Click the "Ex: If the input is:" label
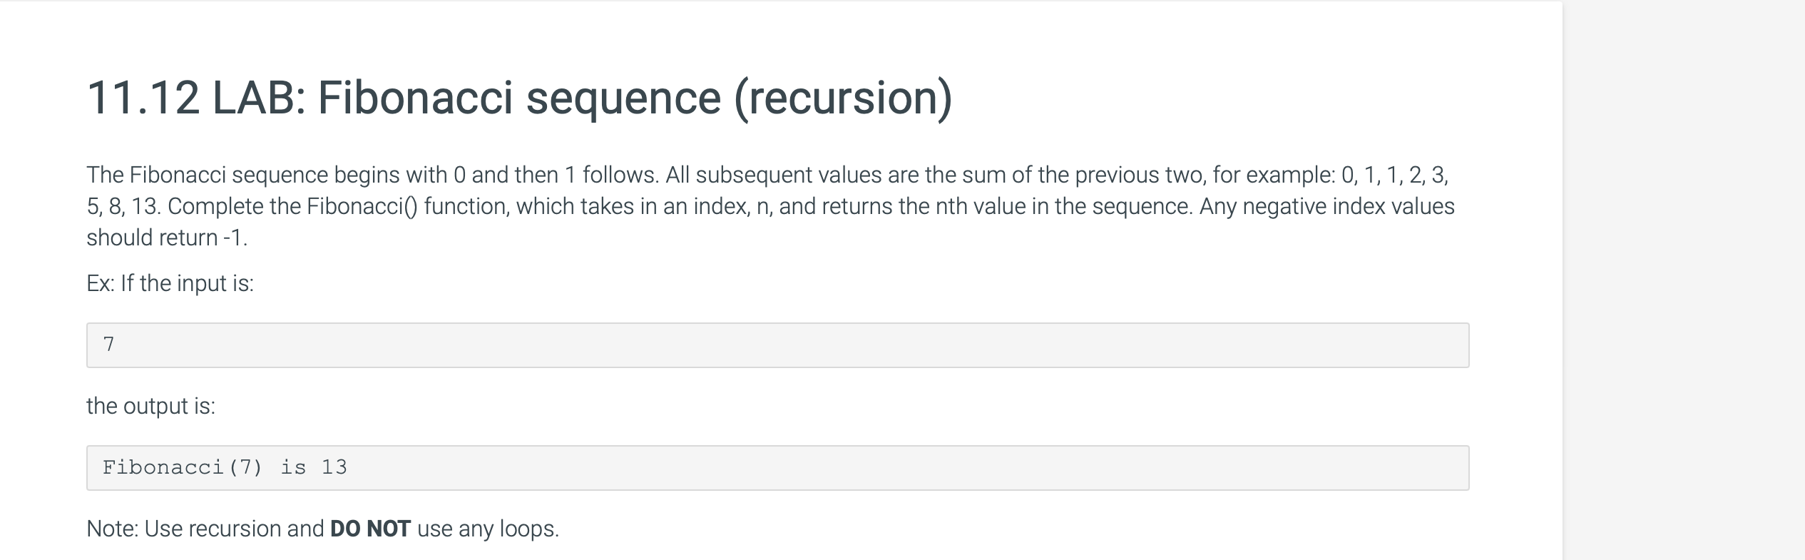This screenshot has height=560, width=1805. click(170, 283)
